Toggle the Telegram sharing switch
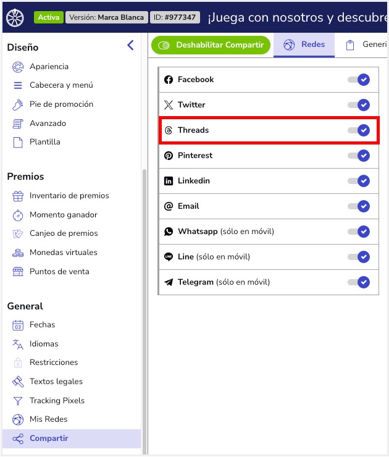 click(359, 282)
